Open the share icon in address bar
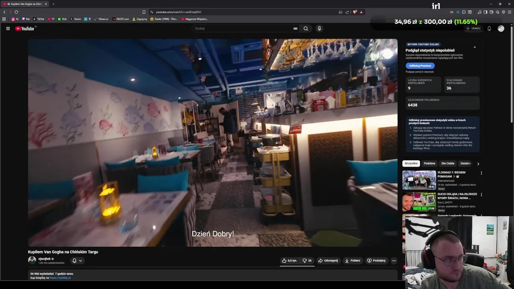The height and width of the screenshot is (289, 514). (347, 12)
